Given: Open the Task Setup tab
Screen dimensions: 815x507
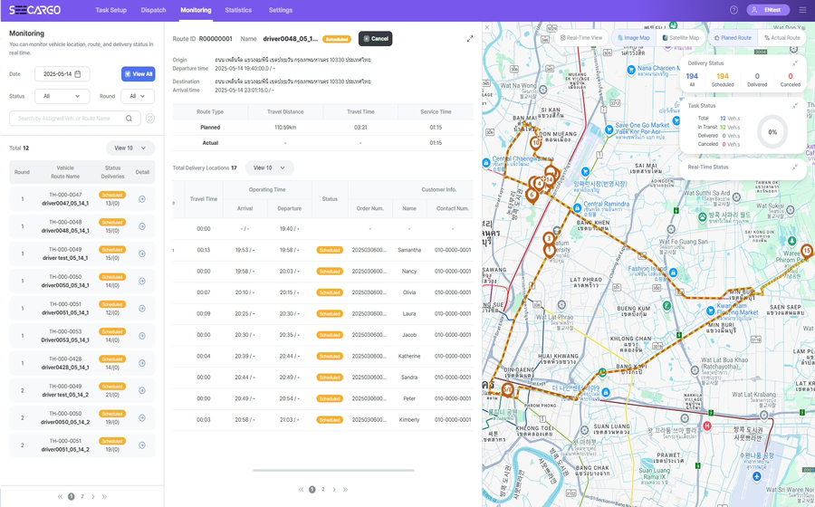Looking at the screenshot, I should tap(110, 10).
